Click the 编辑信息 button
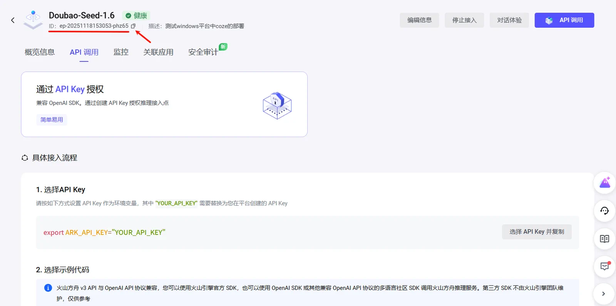This screenshot has width=616, height=306. pyautogui.click(x=419, y=20)
